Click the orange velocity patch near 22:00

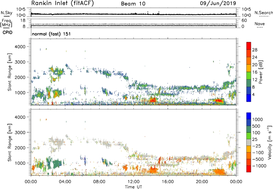point(219,171)
